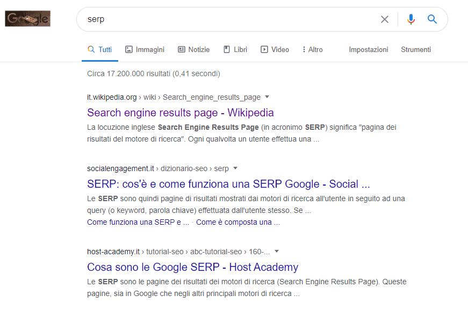Open the dropdown arrow on the Wikipedia result
The width and height of the screenshot is (468, 310).
pyautogui.click(x=267, y=97)
